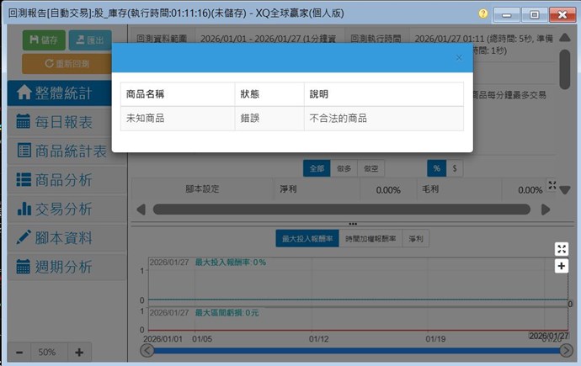Go to the 商品分析 product analysis page

point(66,180)
